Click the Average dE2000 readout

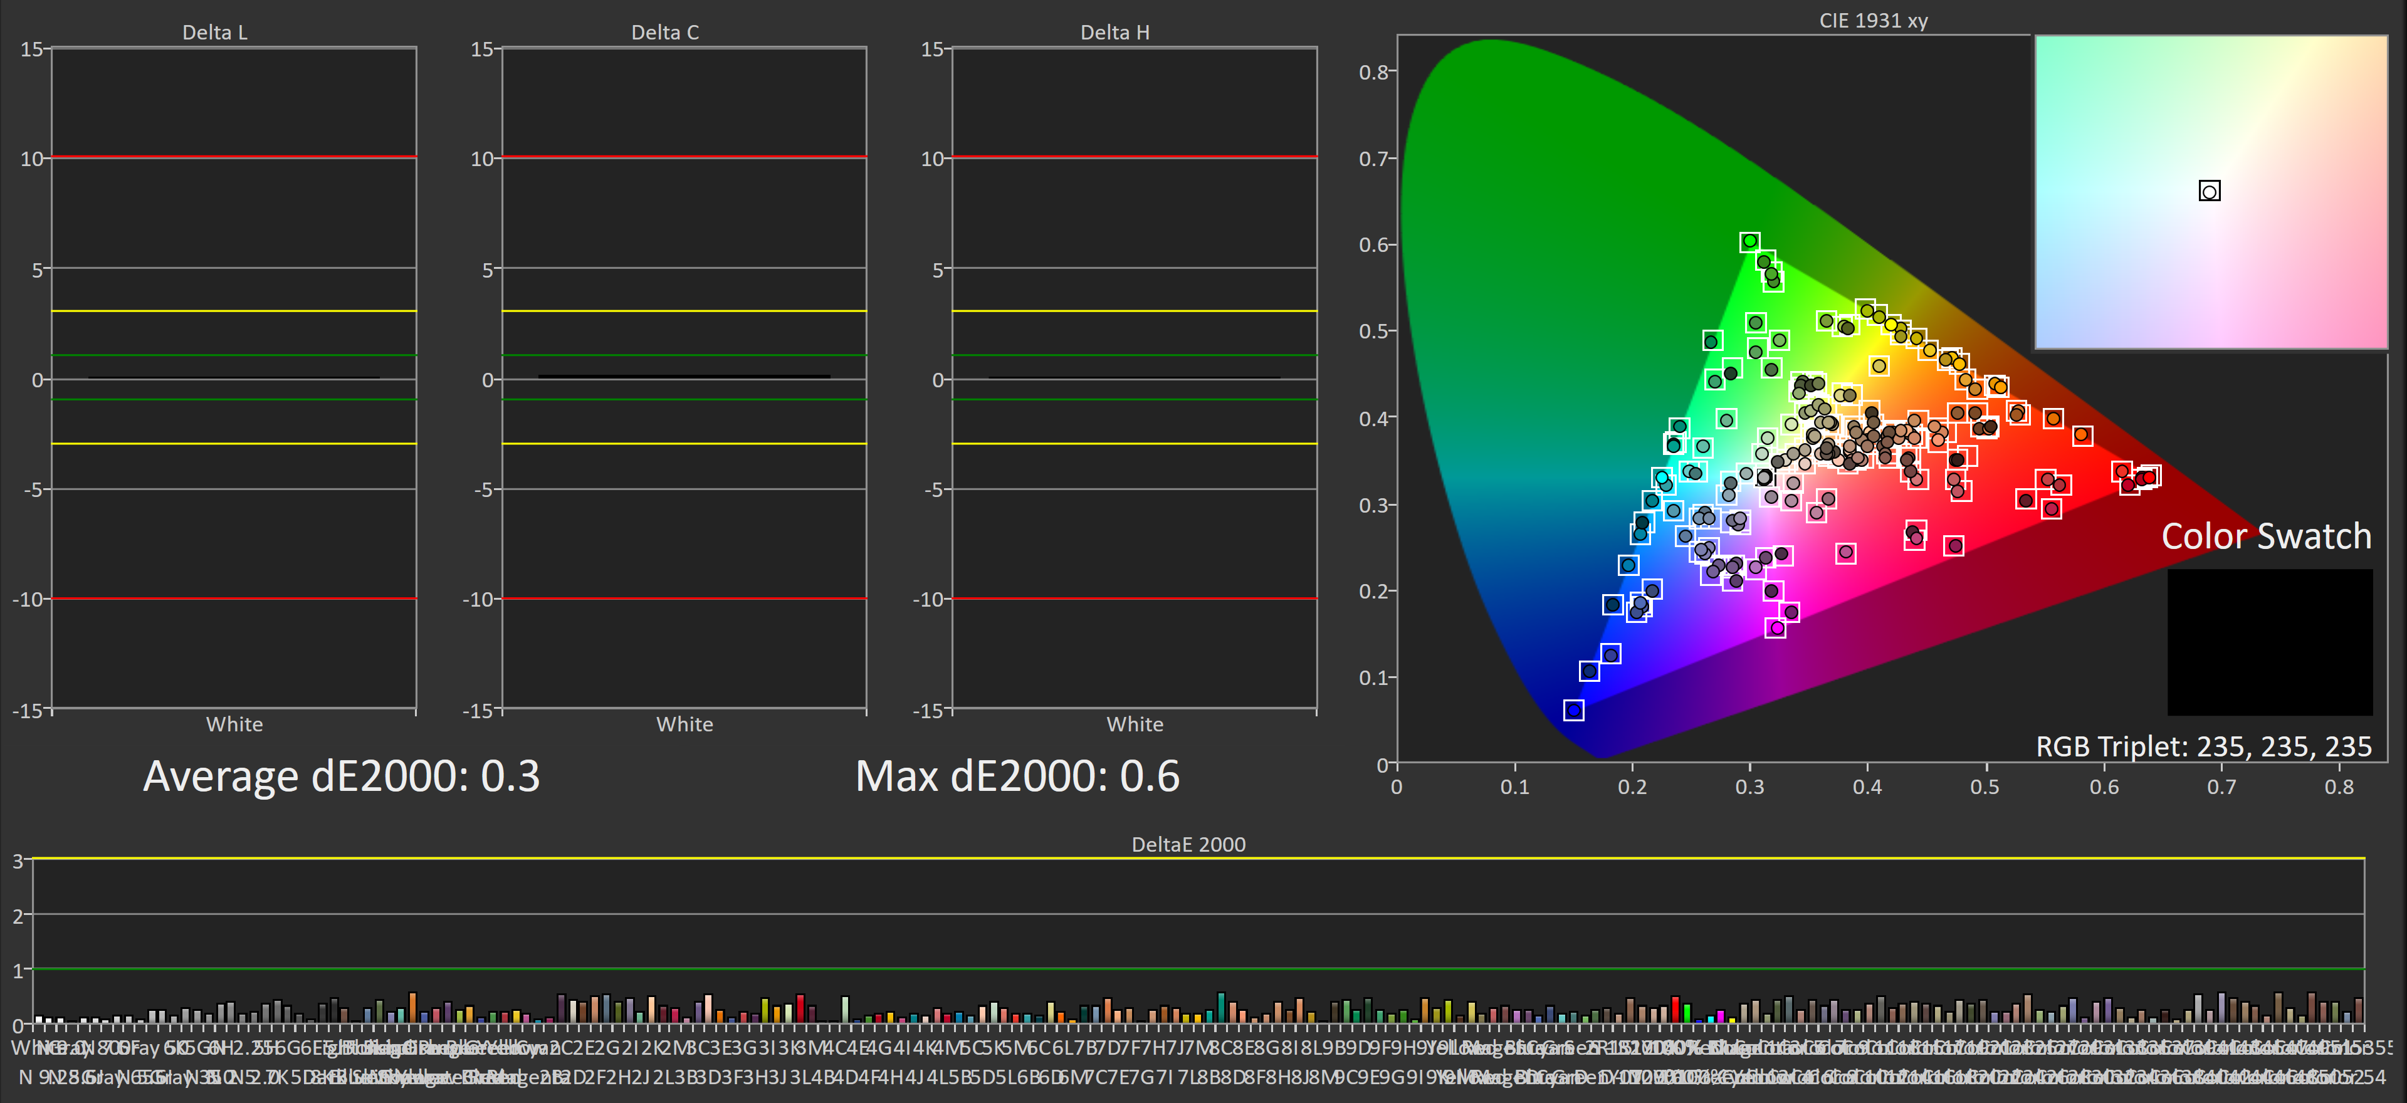341,776
